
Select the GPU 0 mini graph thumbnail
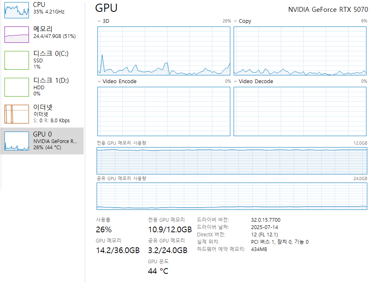(x=17, y=141)
